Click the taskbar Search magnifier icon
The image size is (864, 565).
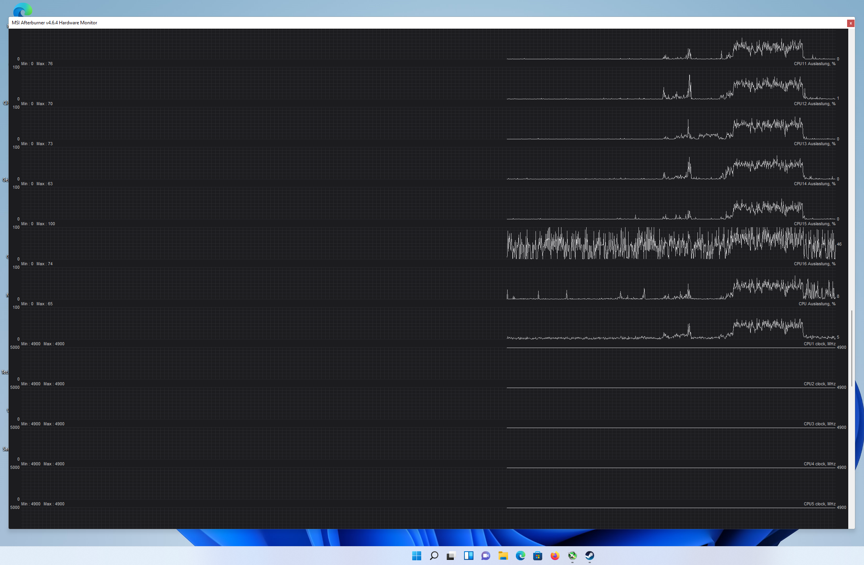434,556
